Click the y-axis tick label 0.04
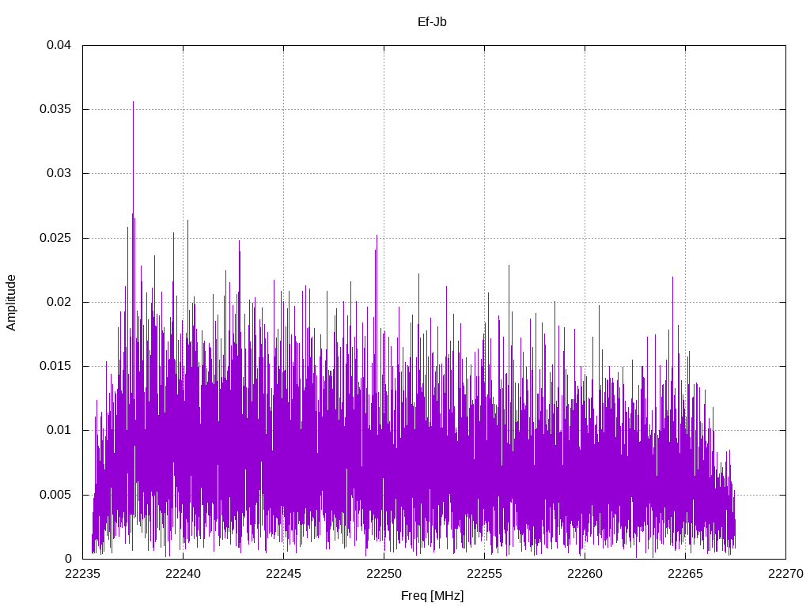Viewport: 810px width, 607px height. (x=59, y=45)
